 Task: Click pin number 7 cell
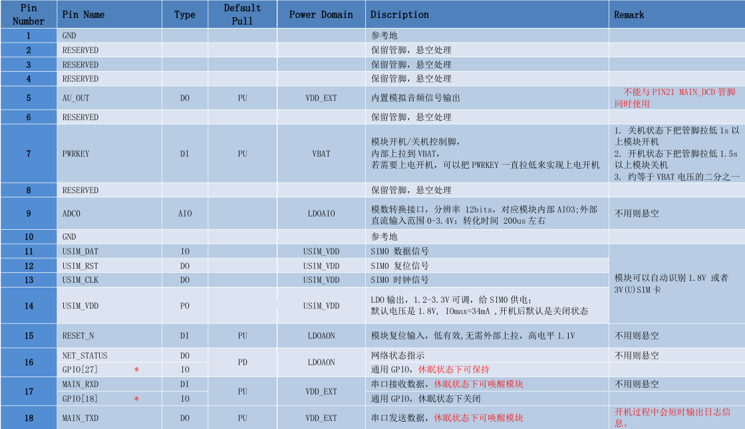(29, 154)
